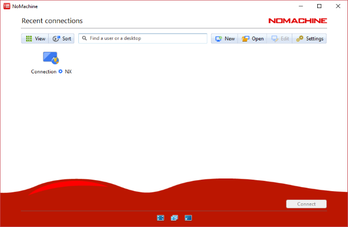This screenshot has height=227, width=348.
Task: Click the magnifier icon in the search box
Action: pos(84,38)
